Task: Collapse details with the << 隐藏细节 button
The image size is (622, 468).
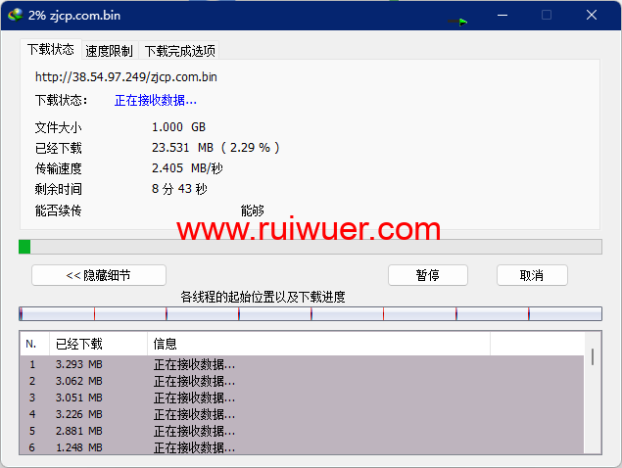Action: click(98, 275)
